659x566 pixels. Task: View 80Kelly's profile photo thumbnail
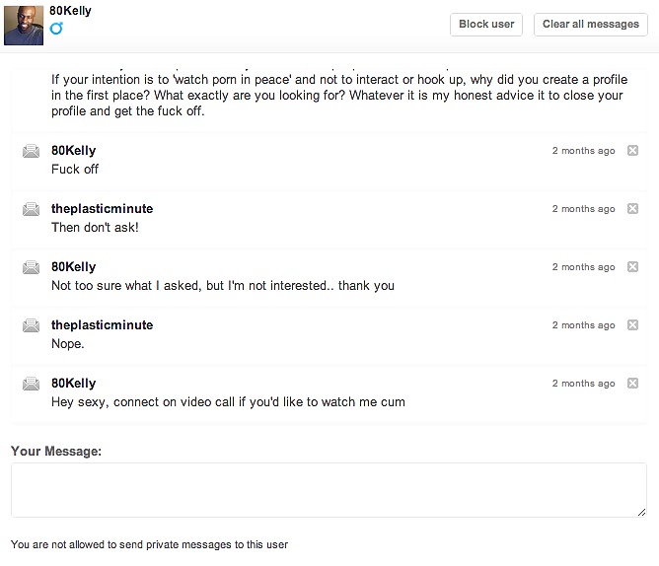[23, 24]
